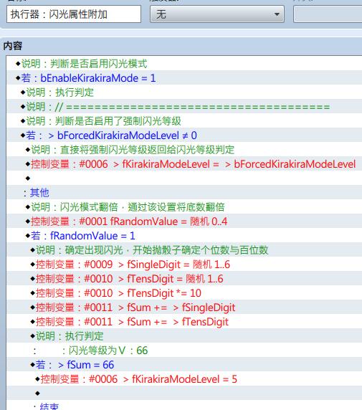Select comment '闪光模式翻倍·通过该设置将底数翻倍'
The image size is (362, 410).
pos(184,207)
